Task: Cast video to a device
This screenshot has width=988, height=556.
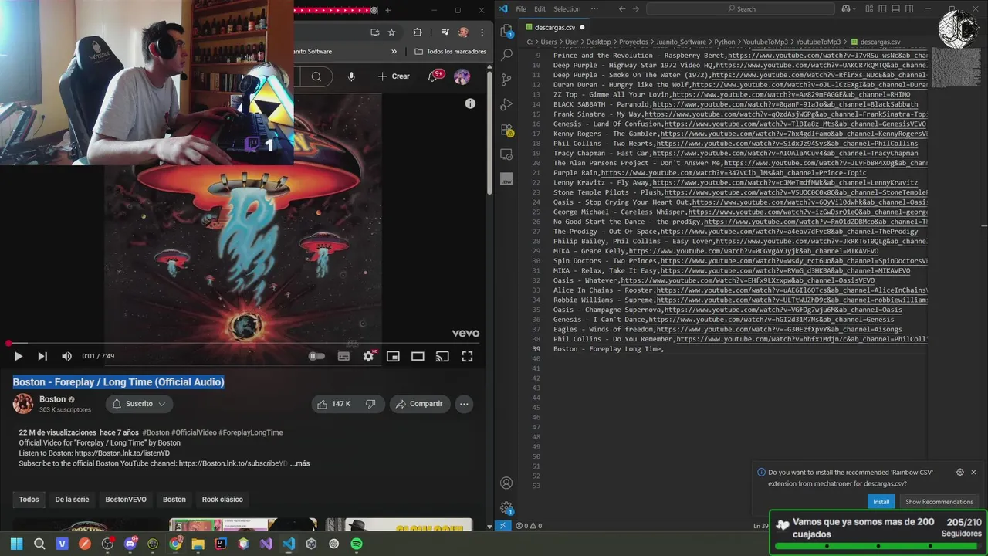Action: coord(442,356)
